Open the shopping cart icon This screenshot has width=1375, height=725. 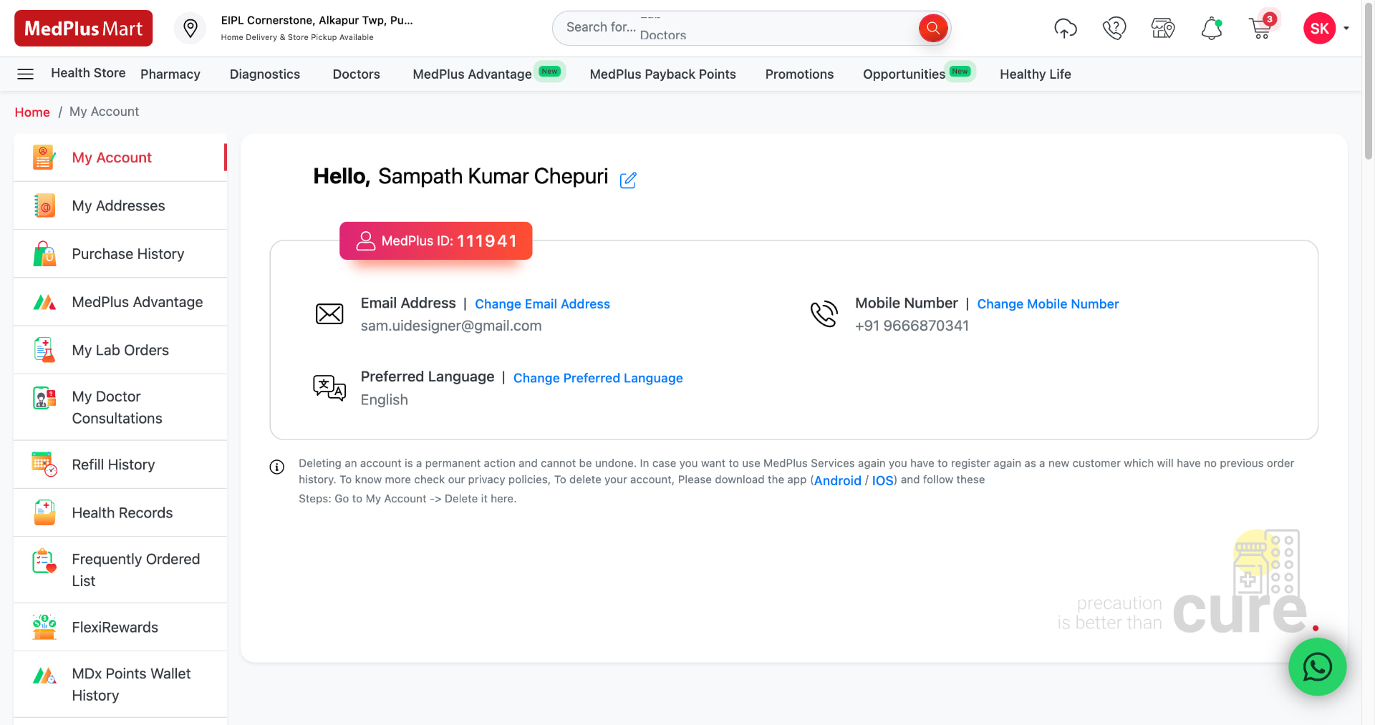tap(1260, 28)
